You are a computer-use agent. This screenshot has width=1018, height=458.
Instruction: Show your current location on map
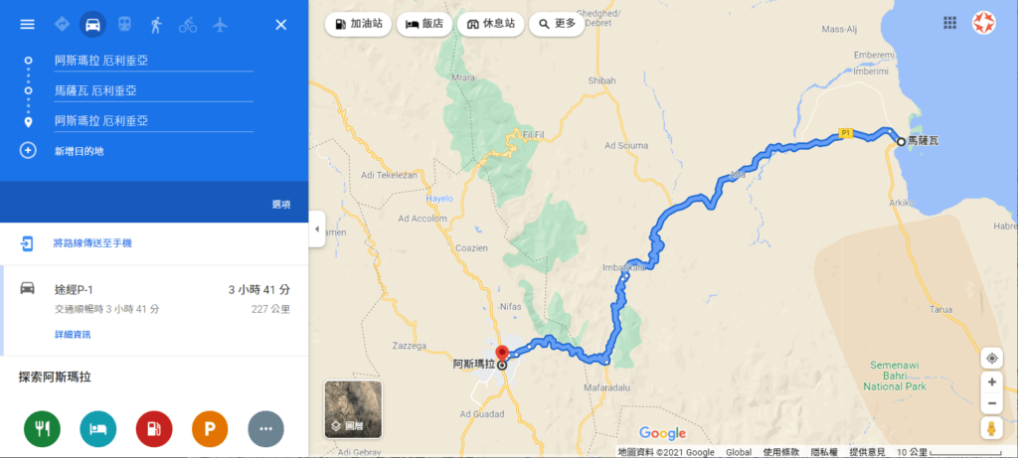point(991,358)
